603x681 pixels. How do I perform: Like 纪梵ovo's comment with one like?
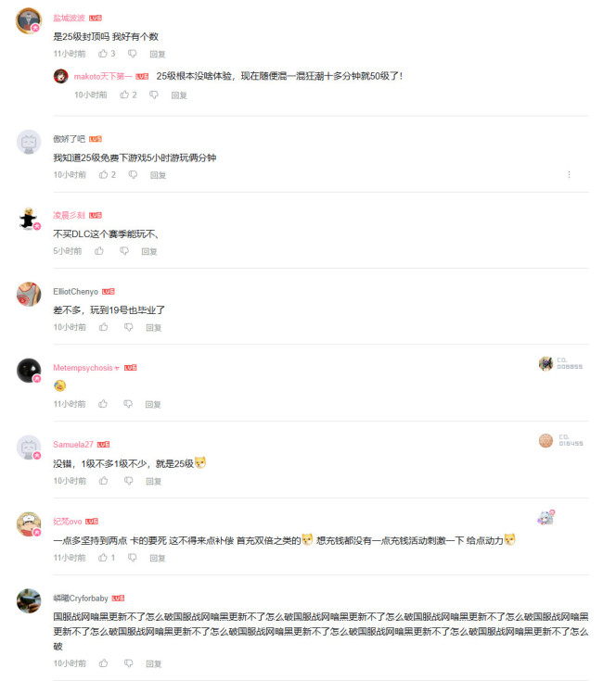[x=103, y=557]
